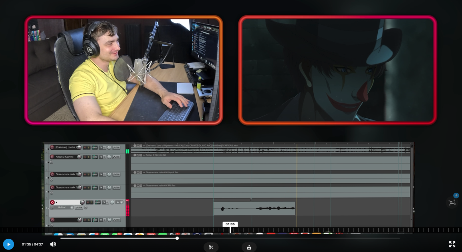Click the volume knob on Клоун 3 Кроули track
This screenshot has width=462, height=252.
(x=79, y=157)
